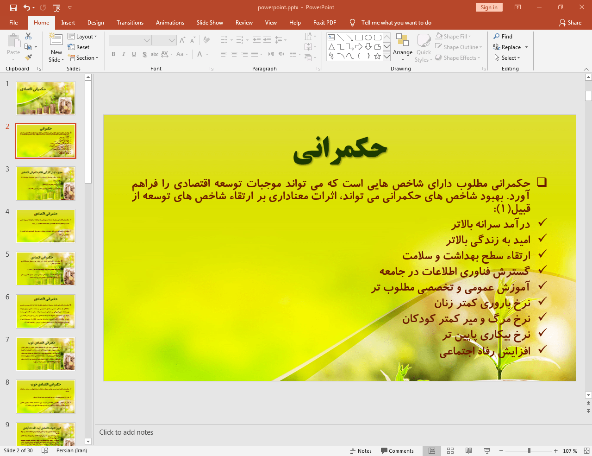
Task: Open the Section dropdown
Action: pyautogui.click(x=84, y=58)
